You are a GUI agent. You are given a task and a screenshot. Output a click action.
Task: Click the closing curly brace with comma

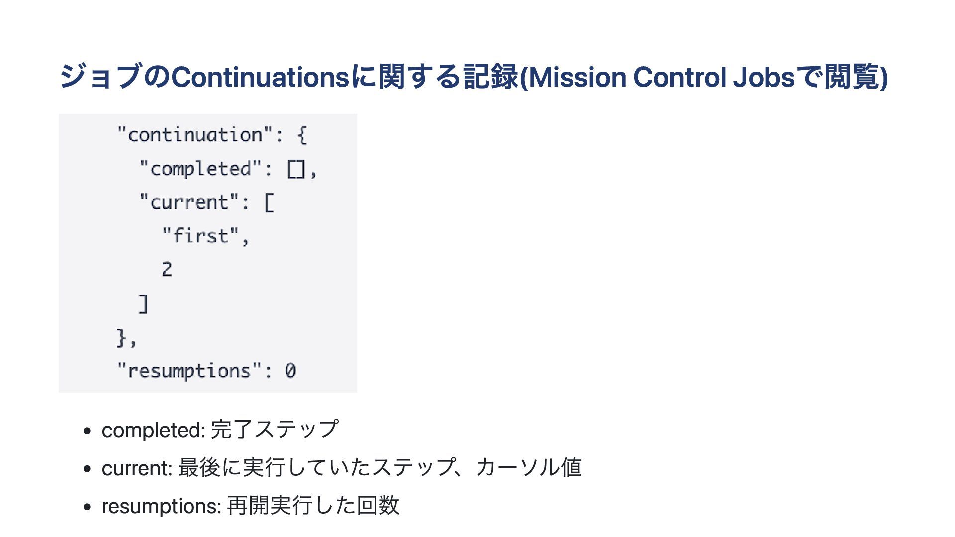point(126,338)
